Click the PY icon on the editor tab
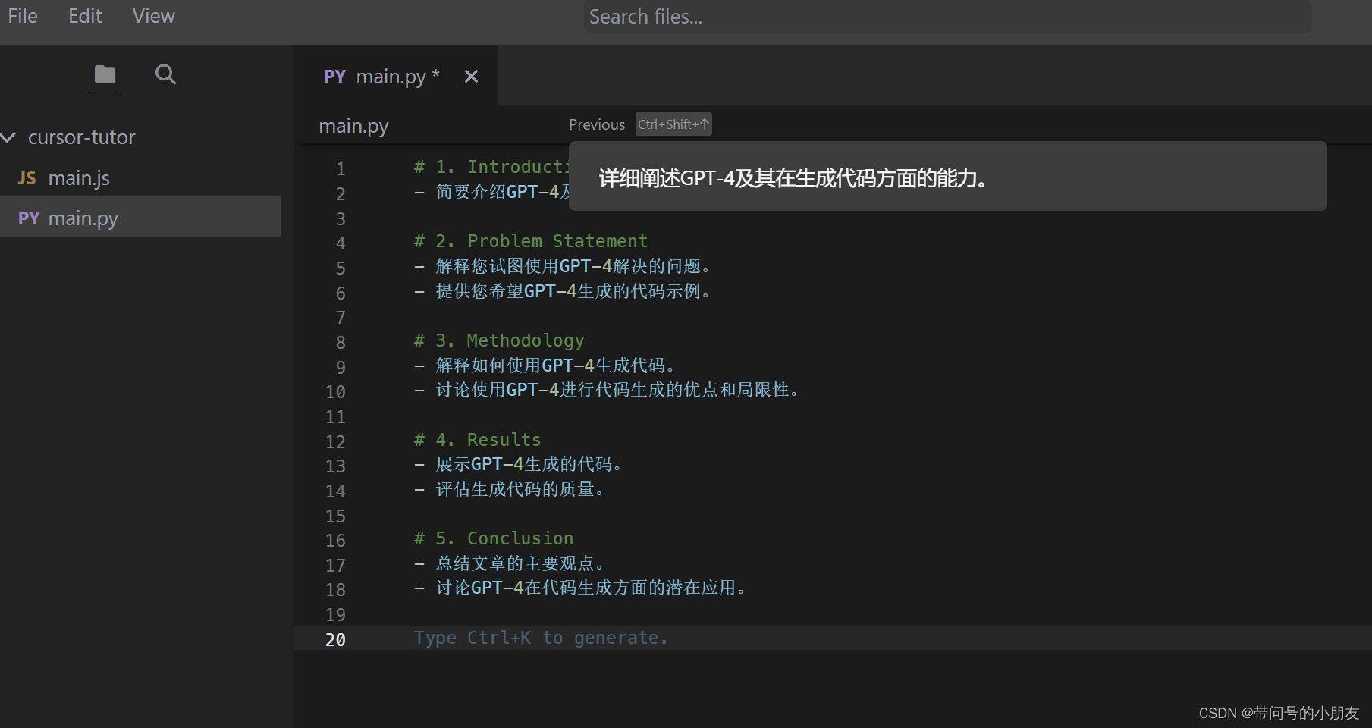 tap(334, 77)
